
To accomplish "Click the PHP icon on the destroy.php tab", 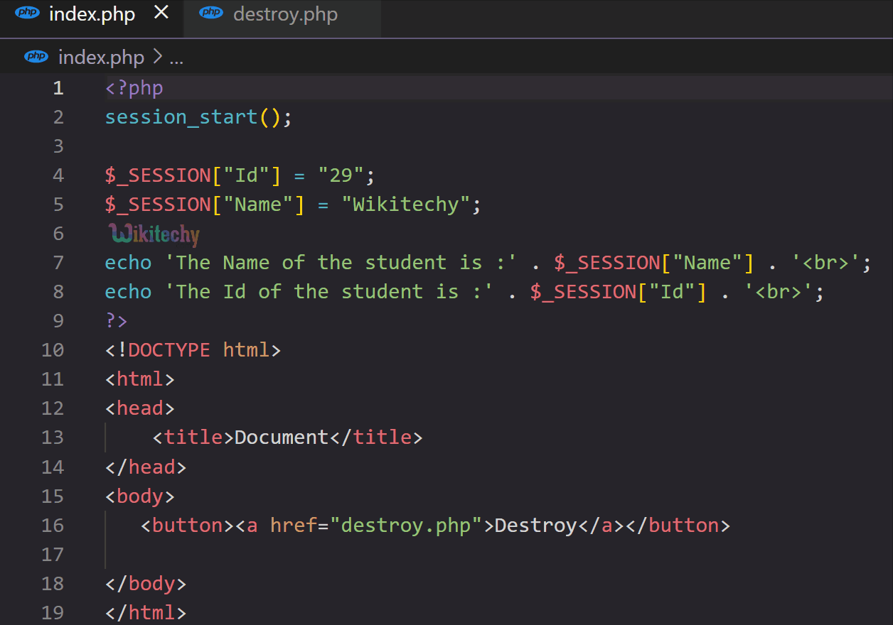I will point(210,13).
